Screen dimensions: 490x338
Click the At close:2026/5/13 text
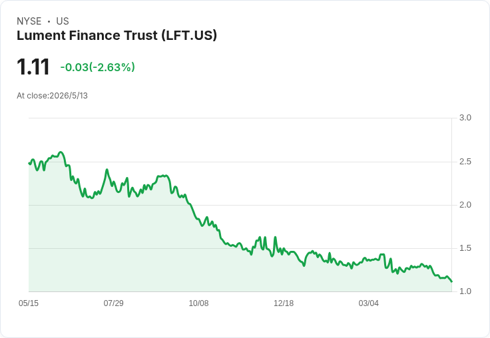pos(52,96)
